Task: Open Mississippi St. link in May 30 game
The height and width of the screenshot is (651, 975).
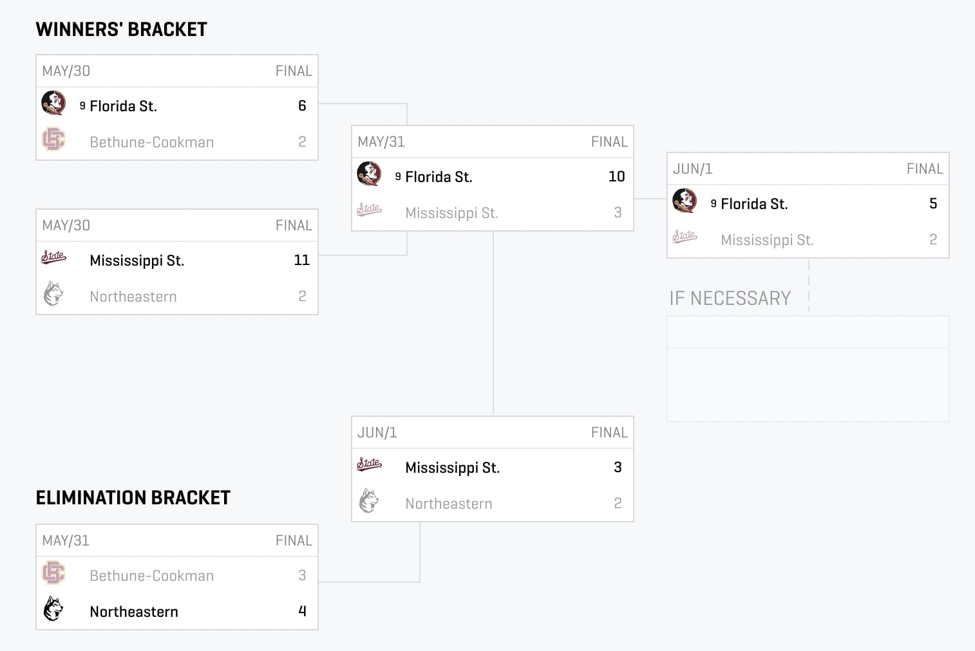Action: 137,261
